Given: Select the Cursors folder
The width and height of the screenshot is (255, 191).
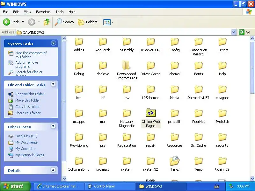Looking at the screenshot, I should pyautogui.click(x=222, y=45).
